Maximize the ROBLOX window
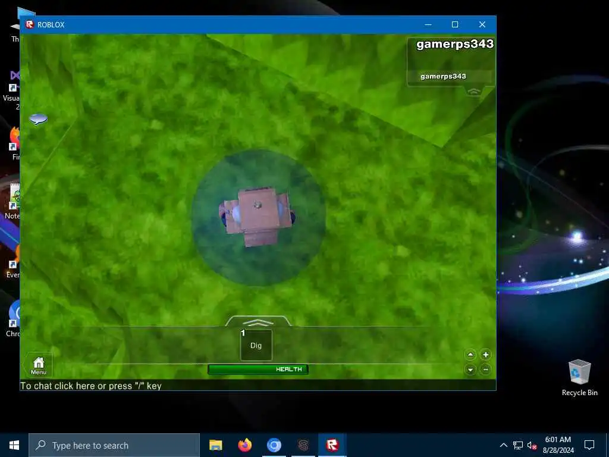 click(x=455, y=24)
